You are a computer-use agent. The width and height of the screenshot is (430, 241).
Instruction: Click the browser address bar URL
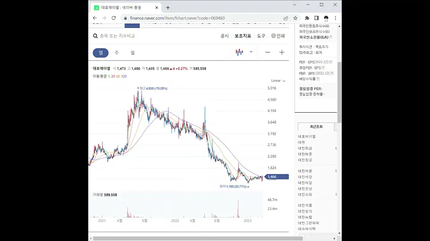177,18
